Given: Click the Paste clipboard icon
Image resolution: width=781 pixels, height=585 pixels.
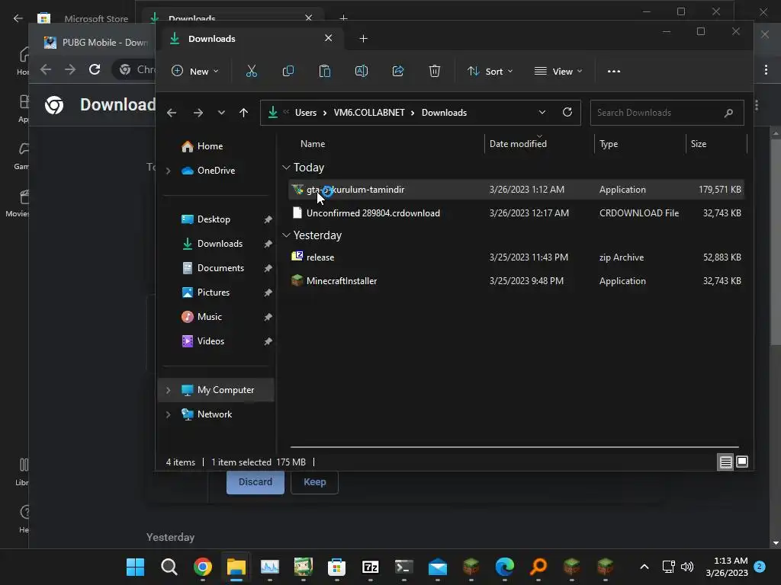Looking at the screenshot, I should 325,71.
